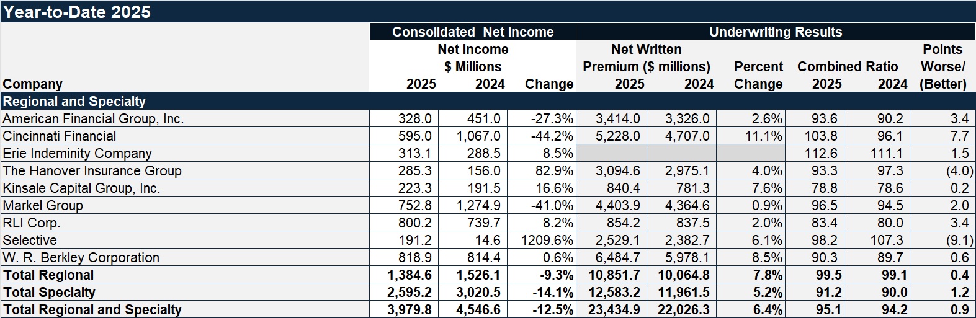Click the Regional and Specialty section row
Image resolution: width=976 pixels, height=318 pixels.
point(74,101)
